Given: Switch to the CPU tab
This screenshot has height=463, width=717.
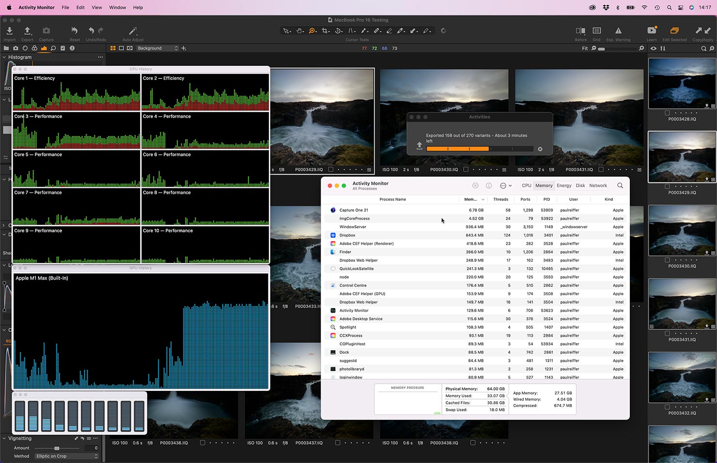Looking at the screenshot, I should click(x=527, y=185).
